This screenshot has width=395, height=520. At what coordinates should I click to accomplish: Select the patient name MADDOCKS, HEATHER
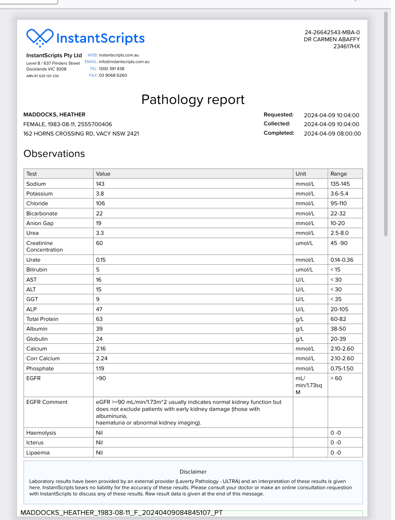point(54,115)
